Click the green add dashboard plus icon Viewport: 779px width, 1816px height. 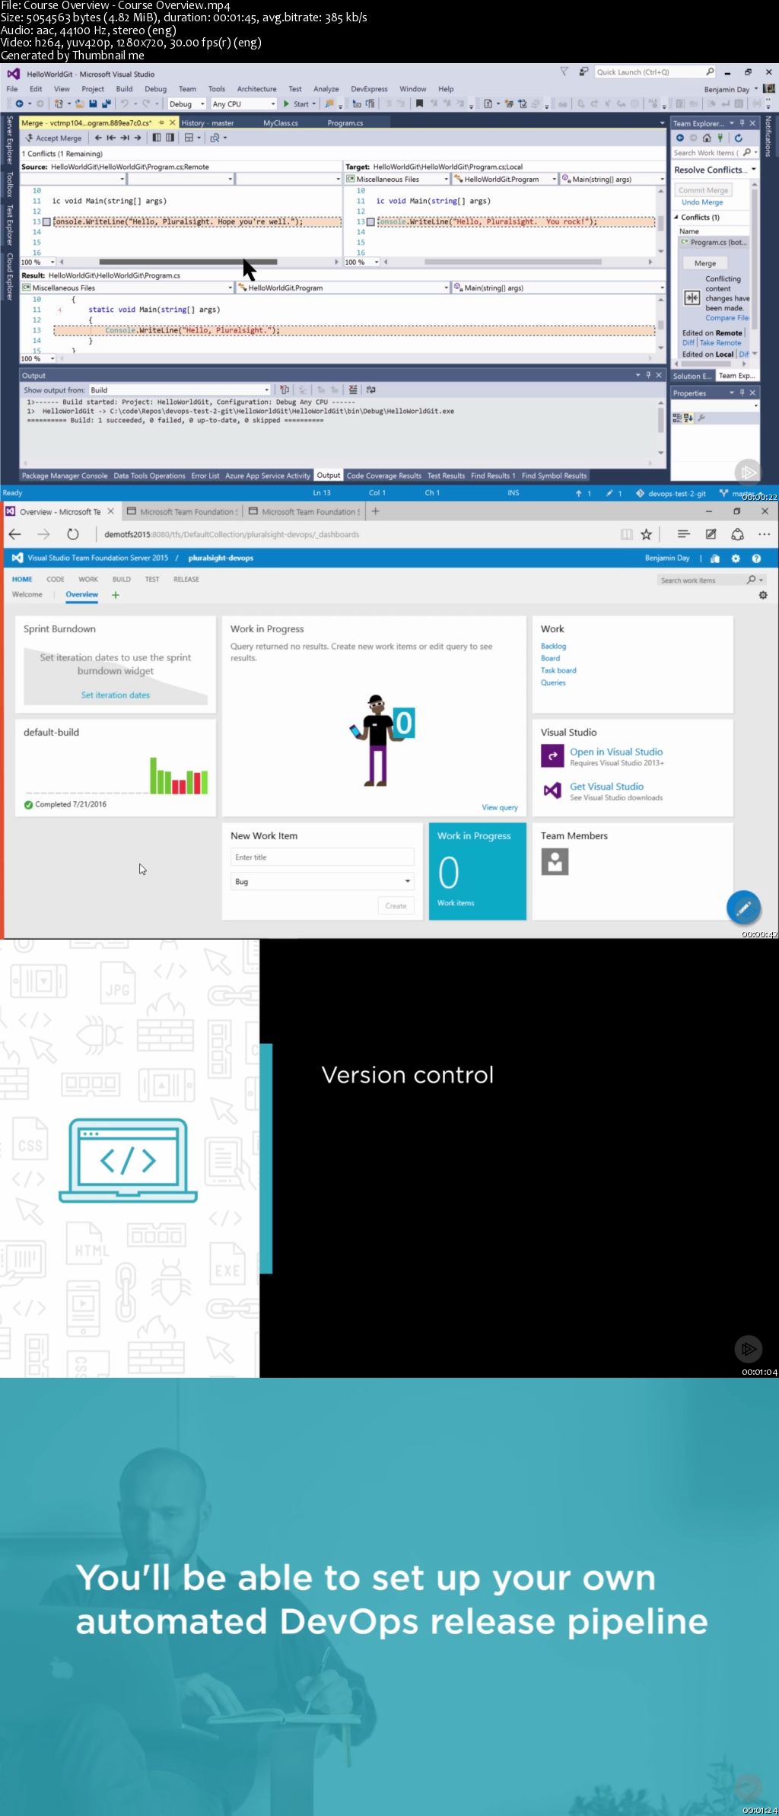pyautogui.click(x=116, y=595)
